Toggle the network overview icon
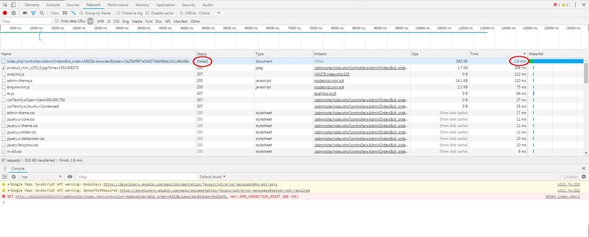 click(74, 13)
